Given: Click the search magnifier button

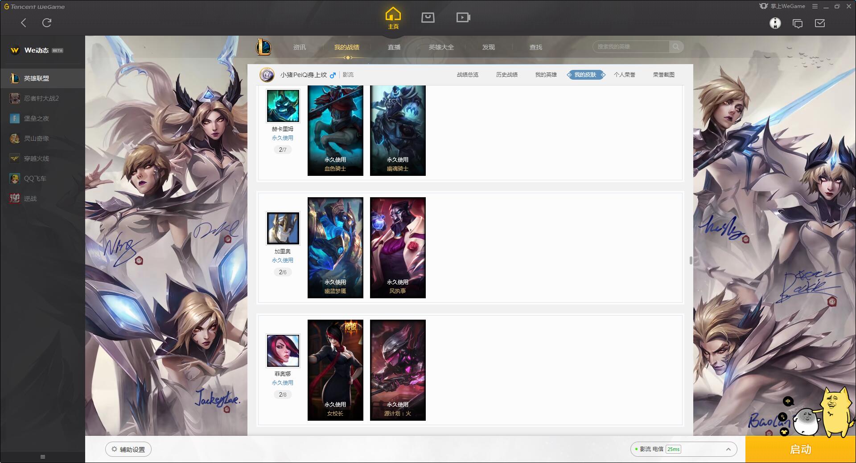Looking at the screenshot, I should [676, 47].
